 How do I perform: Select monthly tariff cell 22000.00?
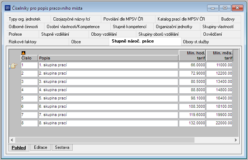point(219,123)
